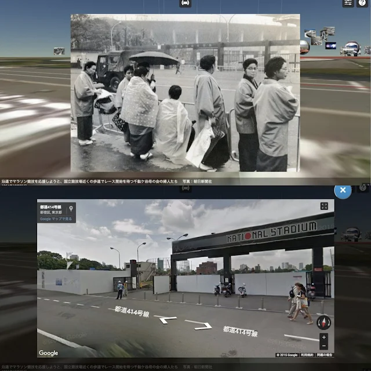This screenshot has width=371, height=371.
Task: Click the dimmed car icon above Street View
Action: [185, 188]
